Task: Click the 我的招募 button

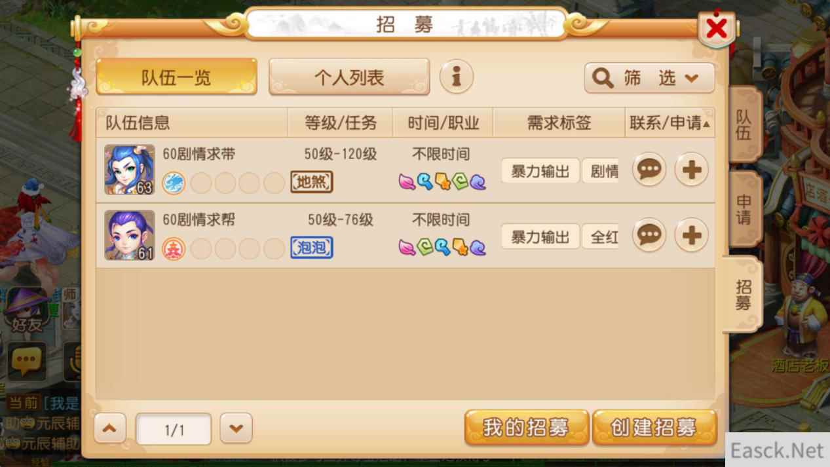Action: coord(526,428)
